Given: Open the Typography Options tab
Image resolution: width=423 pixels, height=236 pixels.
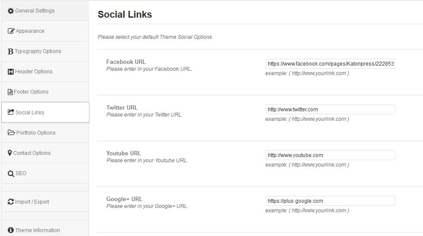Looking at the screenshot, I should 38,51.
